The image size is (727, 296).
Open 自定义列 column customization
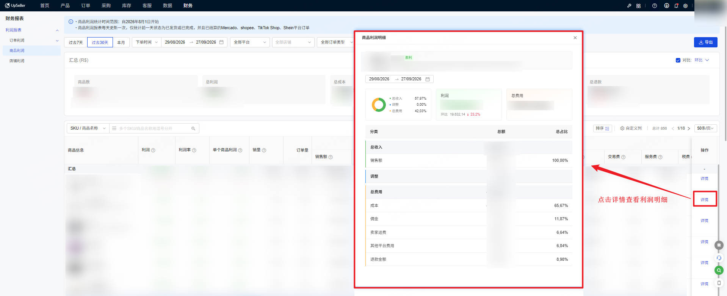pyautogui.click(x=631, y=128)
